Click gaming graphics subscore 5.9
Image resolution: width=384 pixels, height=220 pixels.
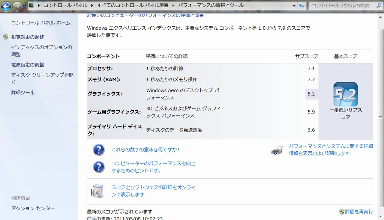311,112
